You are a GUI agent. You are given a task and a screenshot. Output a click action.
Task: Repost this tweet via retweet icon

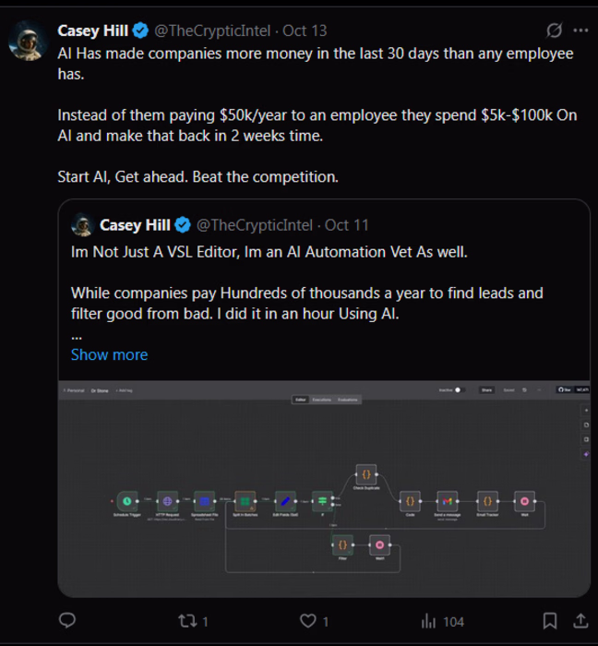coord(187,620)
